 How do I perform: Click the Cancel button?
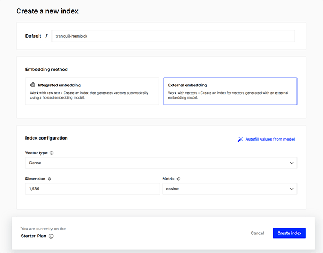click(x=257, y=233)
